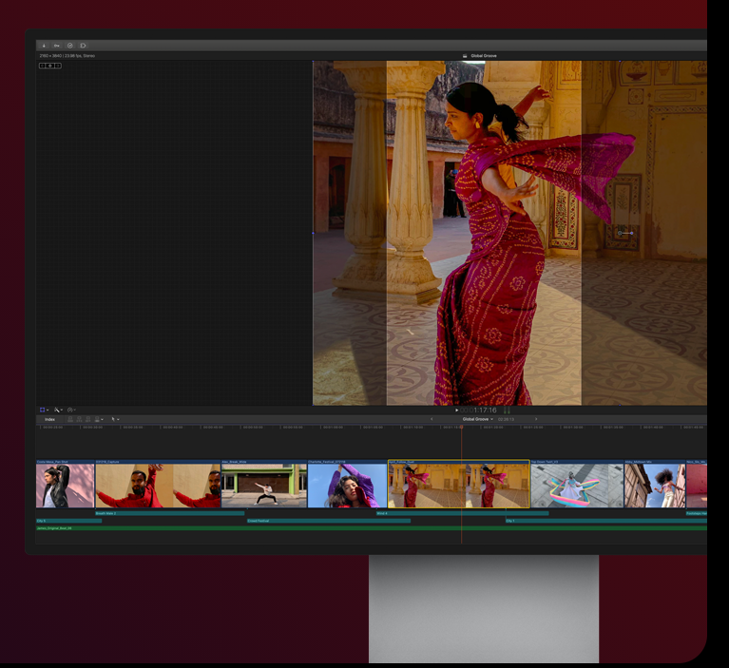Viewport: 729px width, 668px height.
Task: Open the crop/transform tool dropdown below viewer
Action: coord(43,410)
